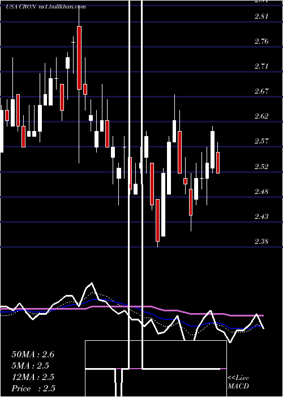Click the 50MA : 2.6 legend entry
Image resolution: width=283 pixels, height=397 pixels.
33,354
